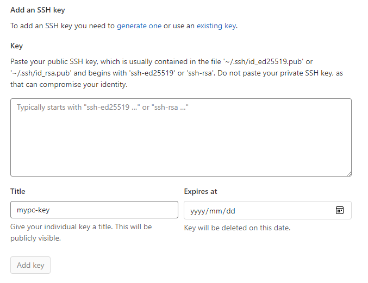Click the '~/.ssh/id_rsa.pub' file path text
Screen dimensions: 368x283
[41, 73]
